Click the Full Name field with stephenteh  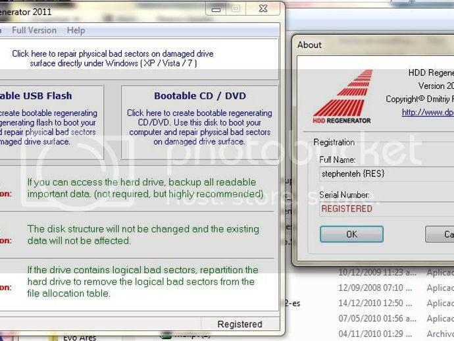pyautogui.click(x=386, y=174)
